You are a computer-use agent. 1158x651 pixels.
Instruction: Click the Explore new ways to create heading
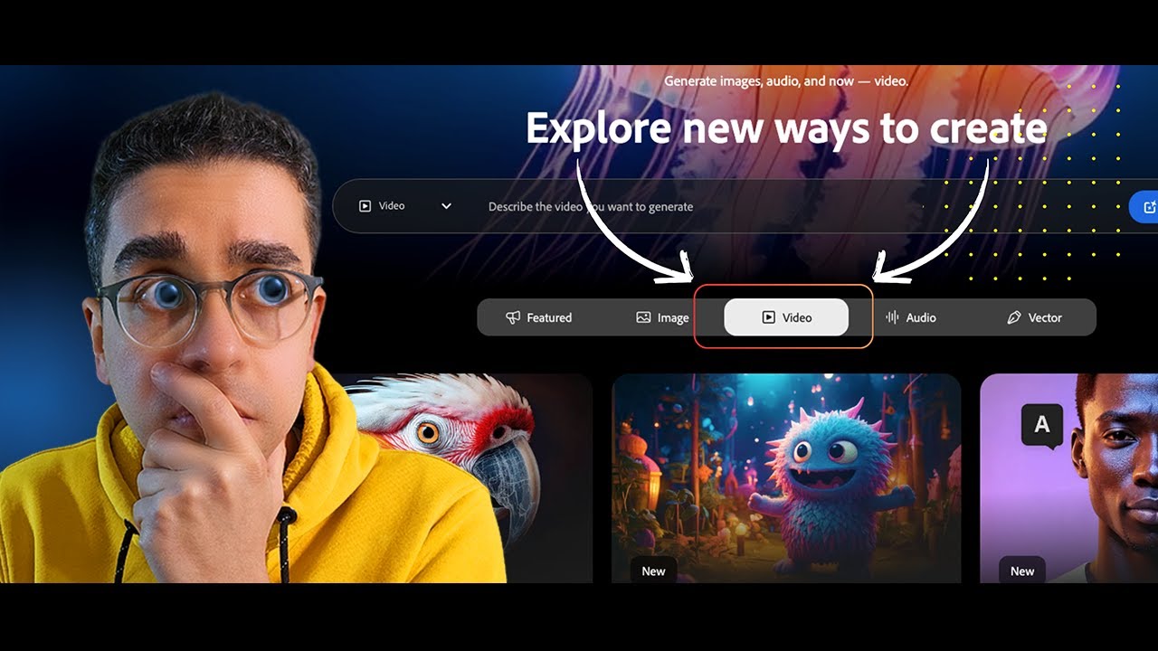(x=786, y=128)
